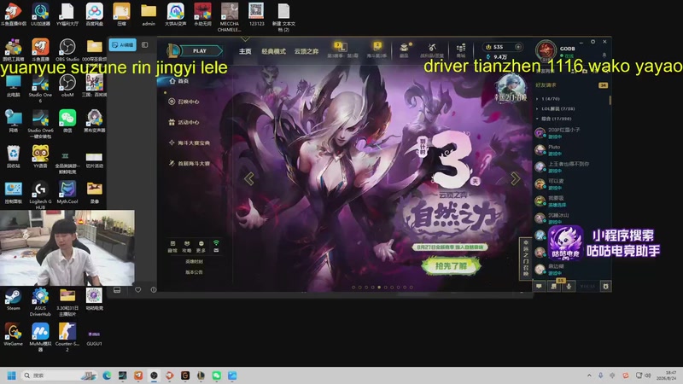Screen dimensions: 683x384
Task: Open the Steam desktop icon
Action: [x=13, y=300]
